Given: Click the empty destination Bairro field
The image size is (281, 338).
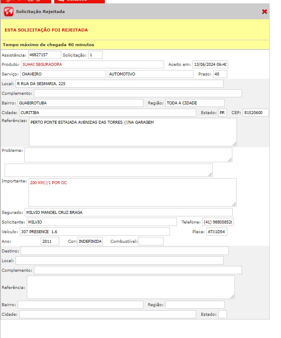Looking at the screenshot, I should pos(80,305).
